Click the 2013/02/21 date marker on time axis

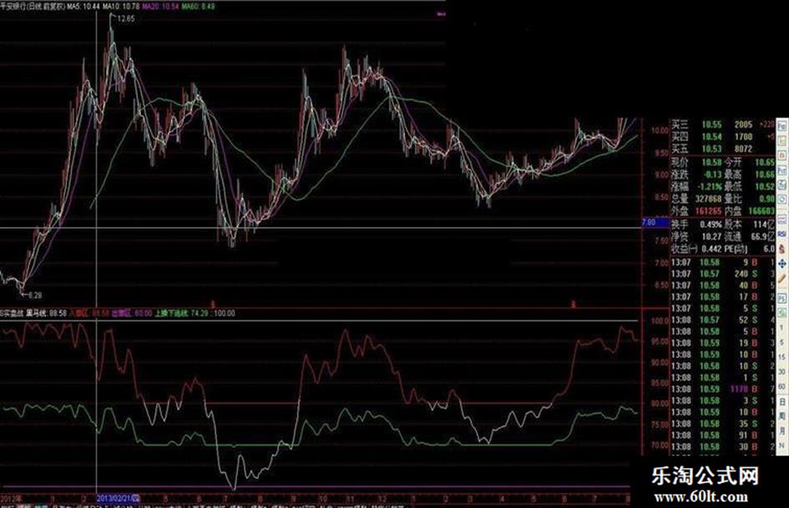tap(119, 499)
